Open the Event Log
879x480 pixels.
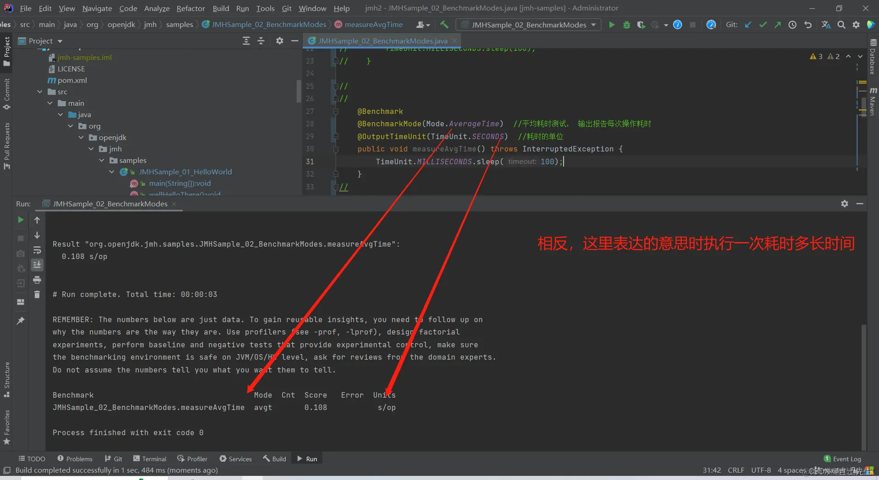(x=842, y=458)
